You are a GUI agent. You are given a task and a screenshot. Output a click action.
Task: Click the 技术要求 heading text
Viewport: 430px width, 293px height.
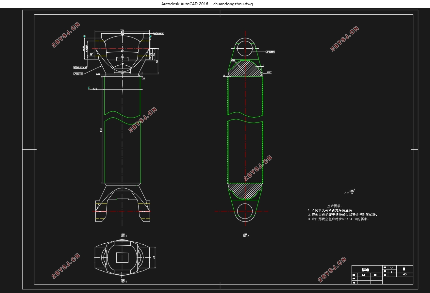pyautogui.click(x=334, y=206)
